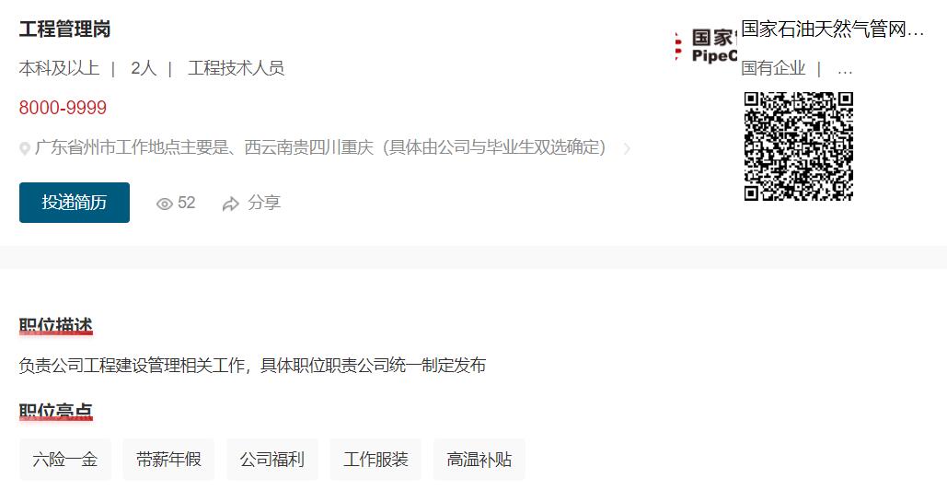
Task: Click the location pin icon
Action: click(x=25, y=148)
